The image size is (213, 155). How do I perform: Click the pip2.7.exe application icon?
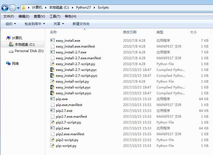pos(53,110)
